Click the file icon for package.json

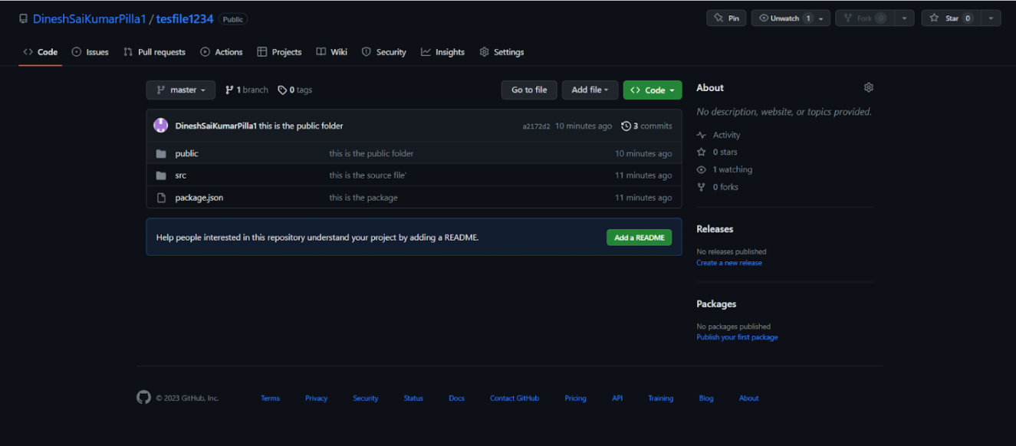(x=161, y=198)
